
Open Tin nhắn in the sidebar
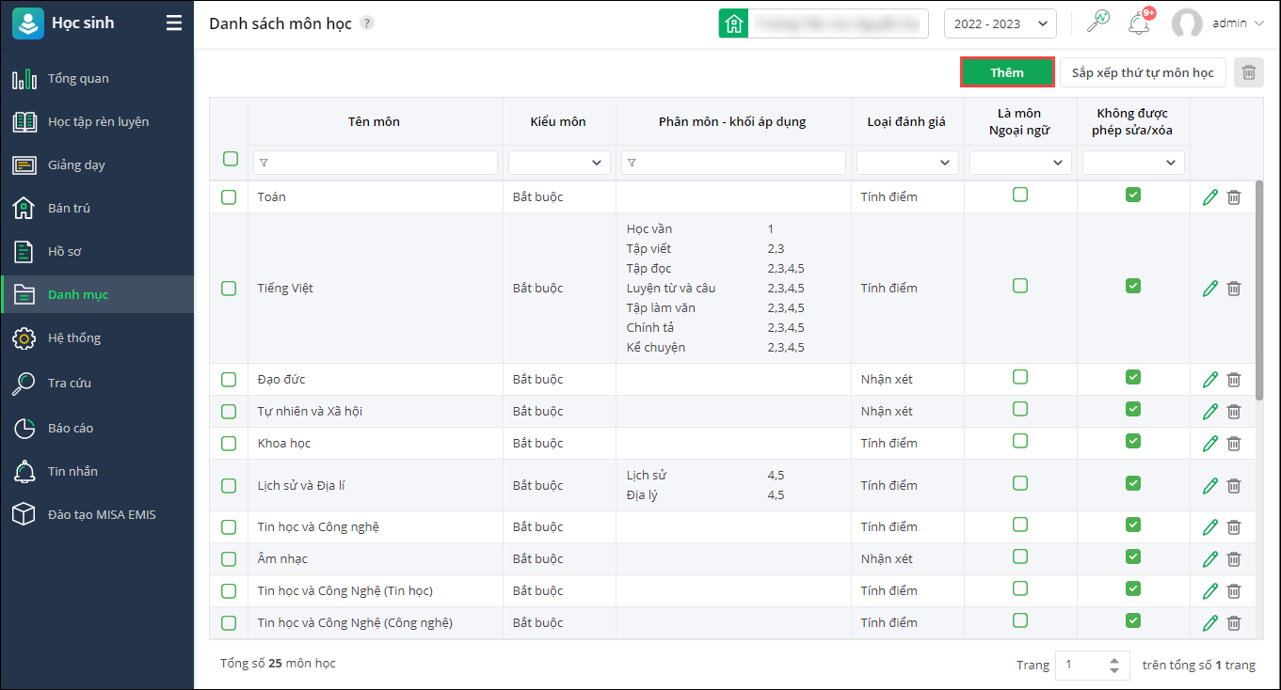(x=97, y=471)
